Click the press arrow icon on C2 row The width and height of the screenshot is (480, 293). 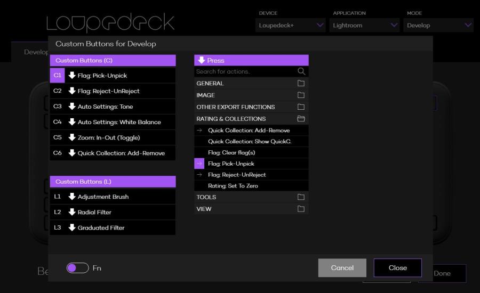[x=72, y=91]
